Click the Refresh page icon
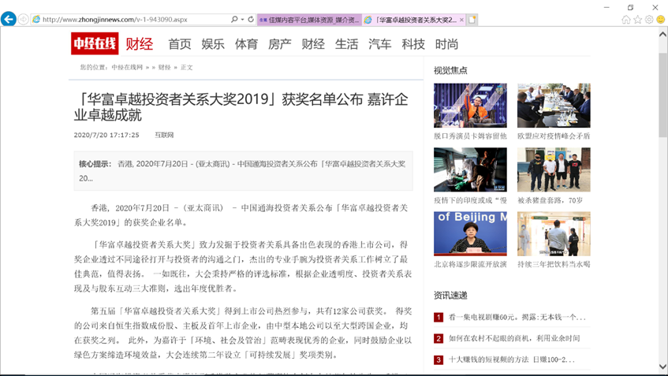The height and width of the screenshot is (376, 668). (x=251, y=19)
